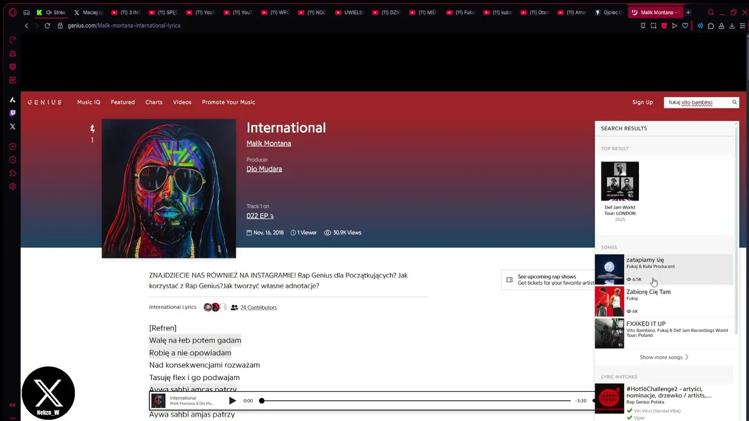Submit search with the magnifier icon
Image resolution: width=749 pixels, height=421 pixels.
pyautogui.click(x=734, y=102)
